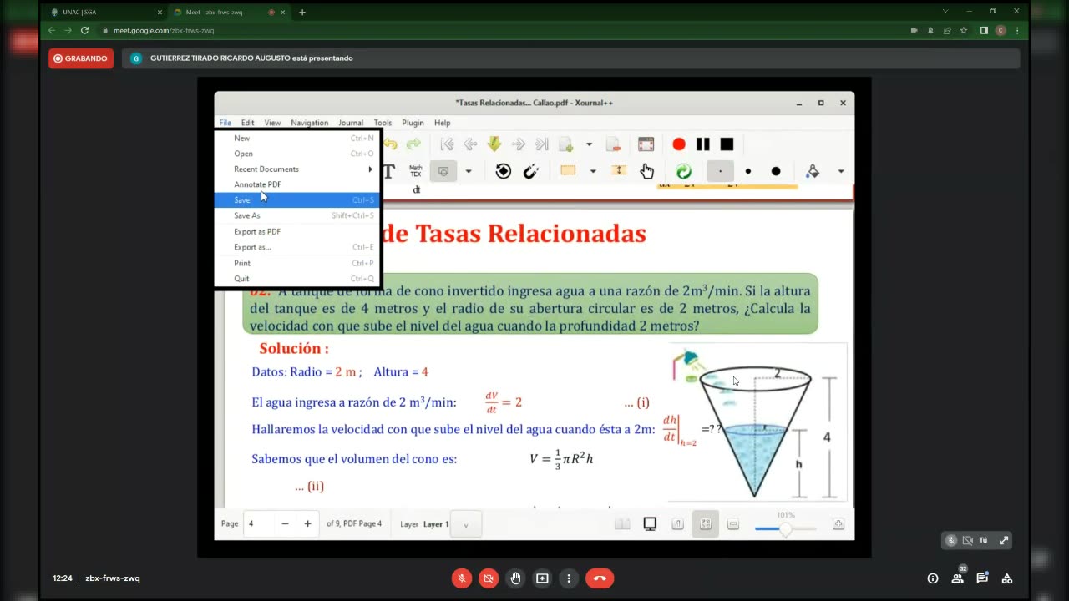This screenshot has width=1069, height=601.
Task: Open the fill options dropdown arrow
Action: 840,171
